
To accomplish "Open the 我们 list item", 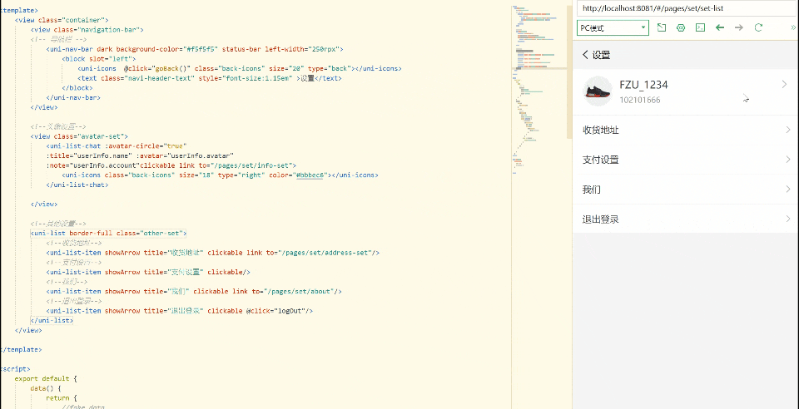I will click(x=686, y=190).
